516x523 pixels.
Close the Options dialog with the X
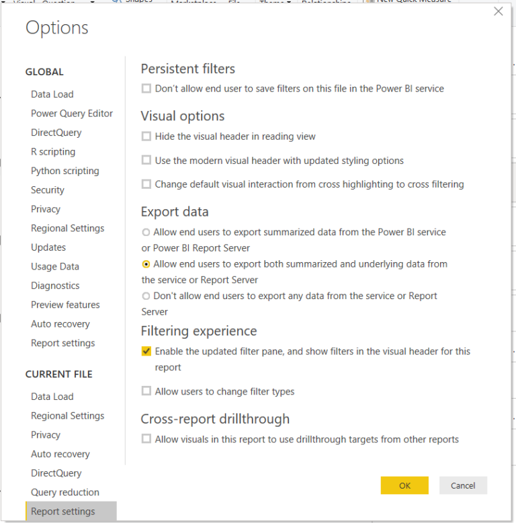click(x=498, y=11)
